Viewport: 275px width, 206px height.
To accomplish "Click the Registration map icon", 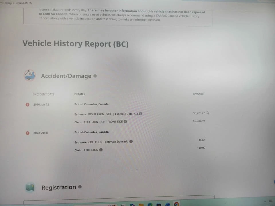I will pyautogui.click(x=30, y=188).
